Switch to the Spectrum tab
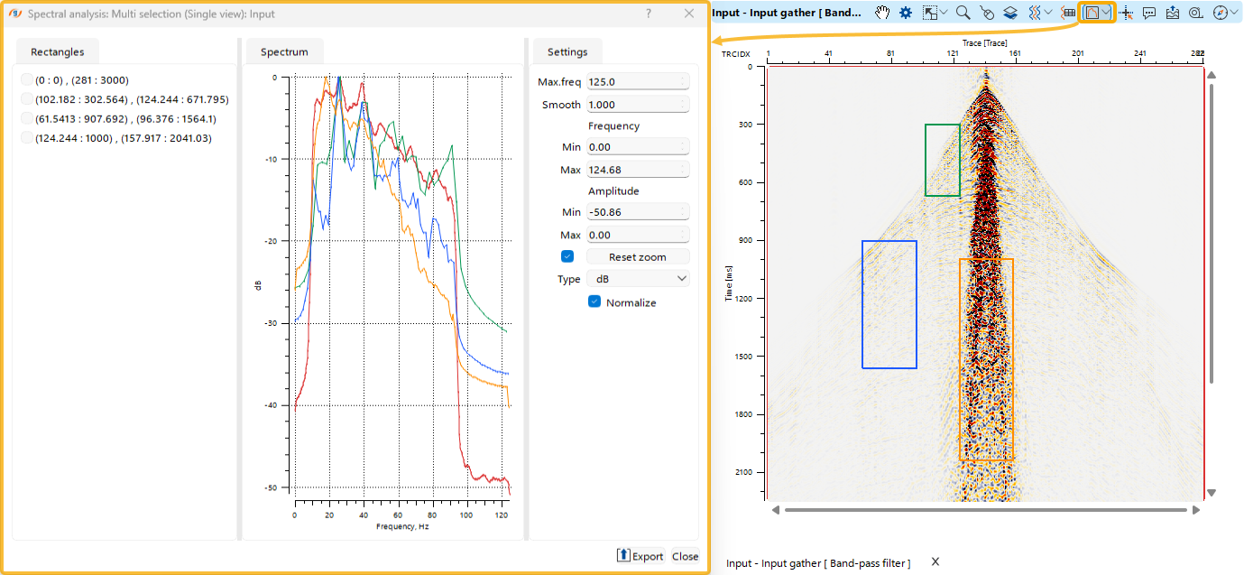The image size is (1244, 575). [284, 51]
